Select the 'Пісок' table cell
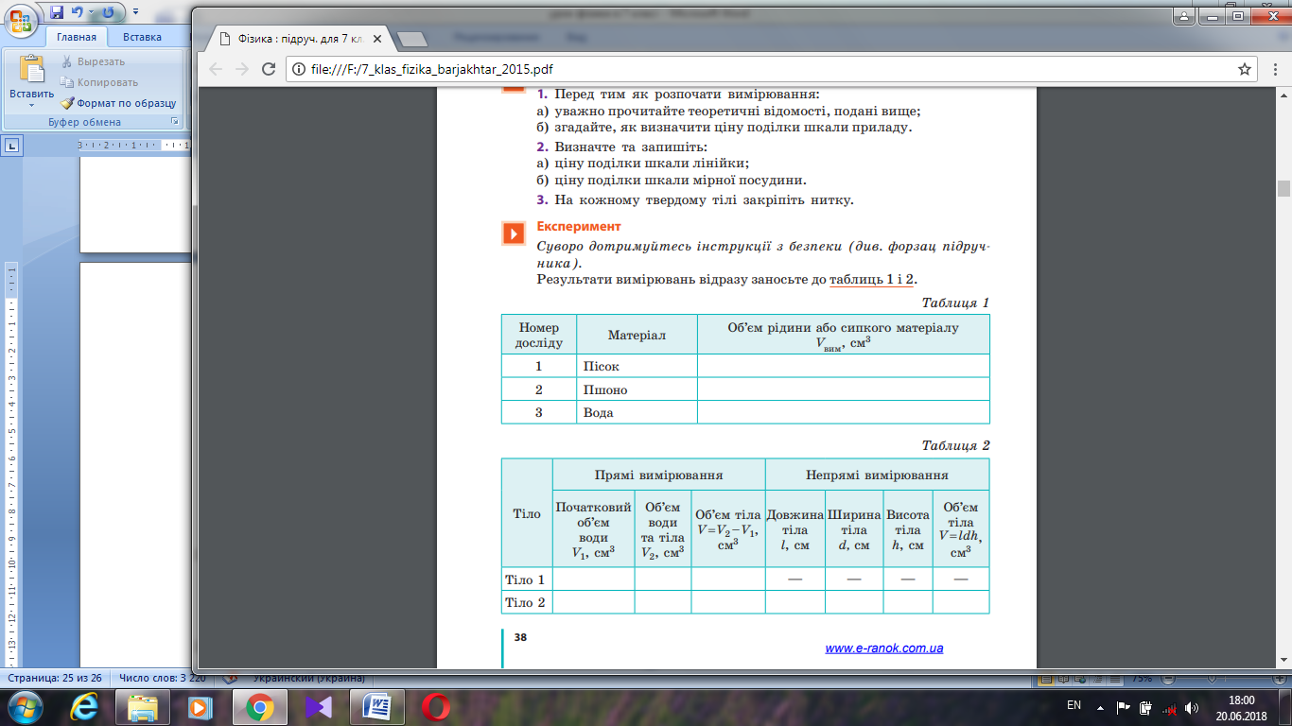1292x726 pixels. pos(637,366)
